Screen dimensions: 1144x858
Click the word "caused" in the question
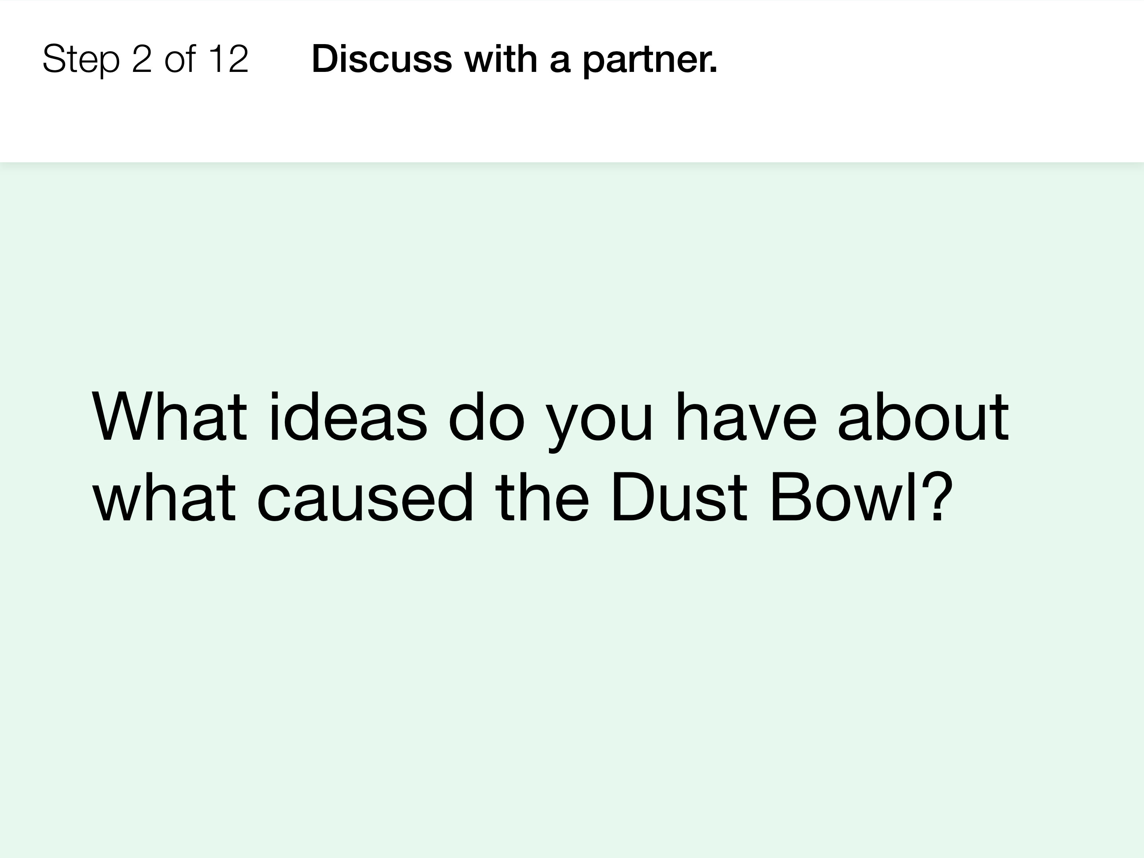(x=365, y=498)
